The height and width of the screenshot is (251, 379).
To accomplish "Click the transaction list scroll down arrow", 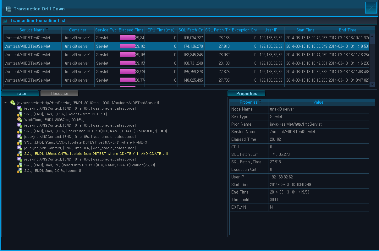I will point(372,84).
